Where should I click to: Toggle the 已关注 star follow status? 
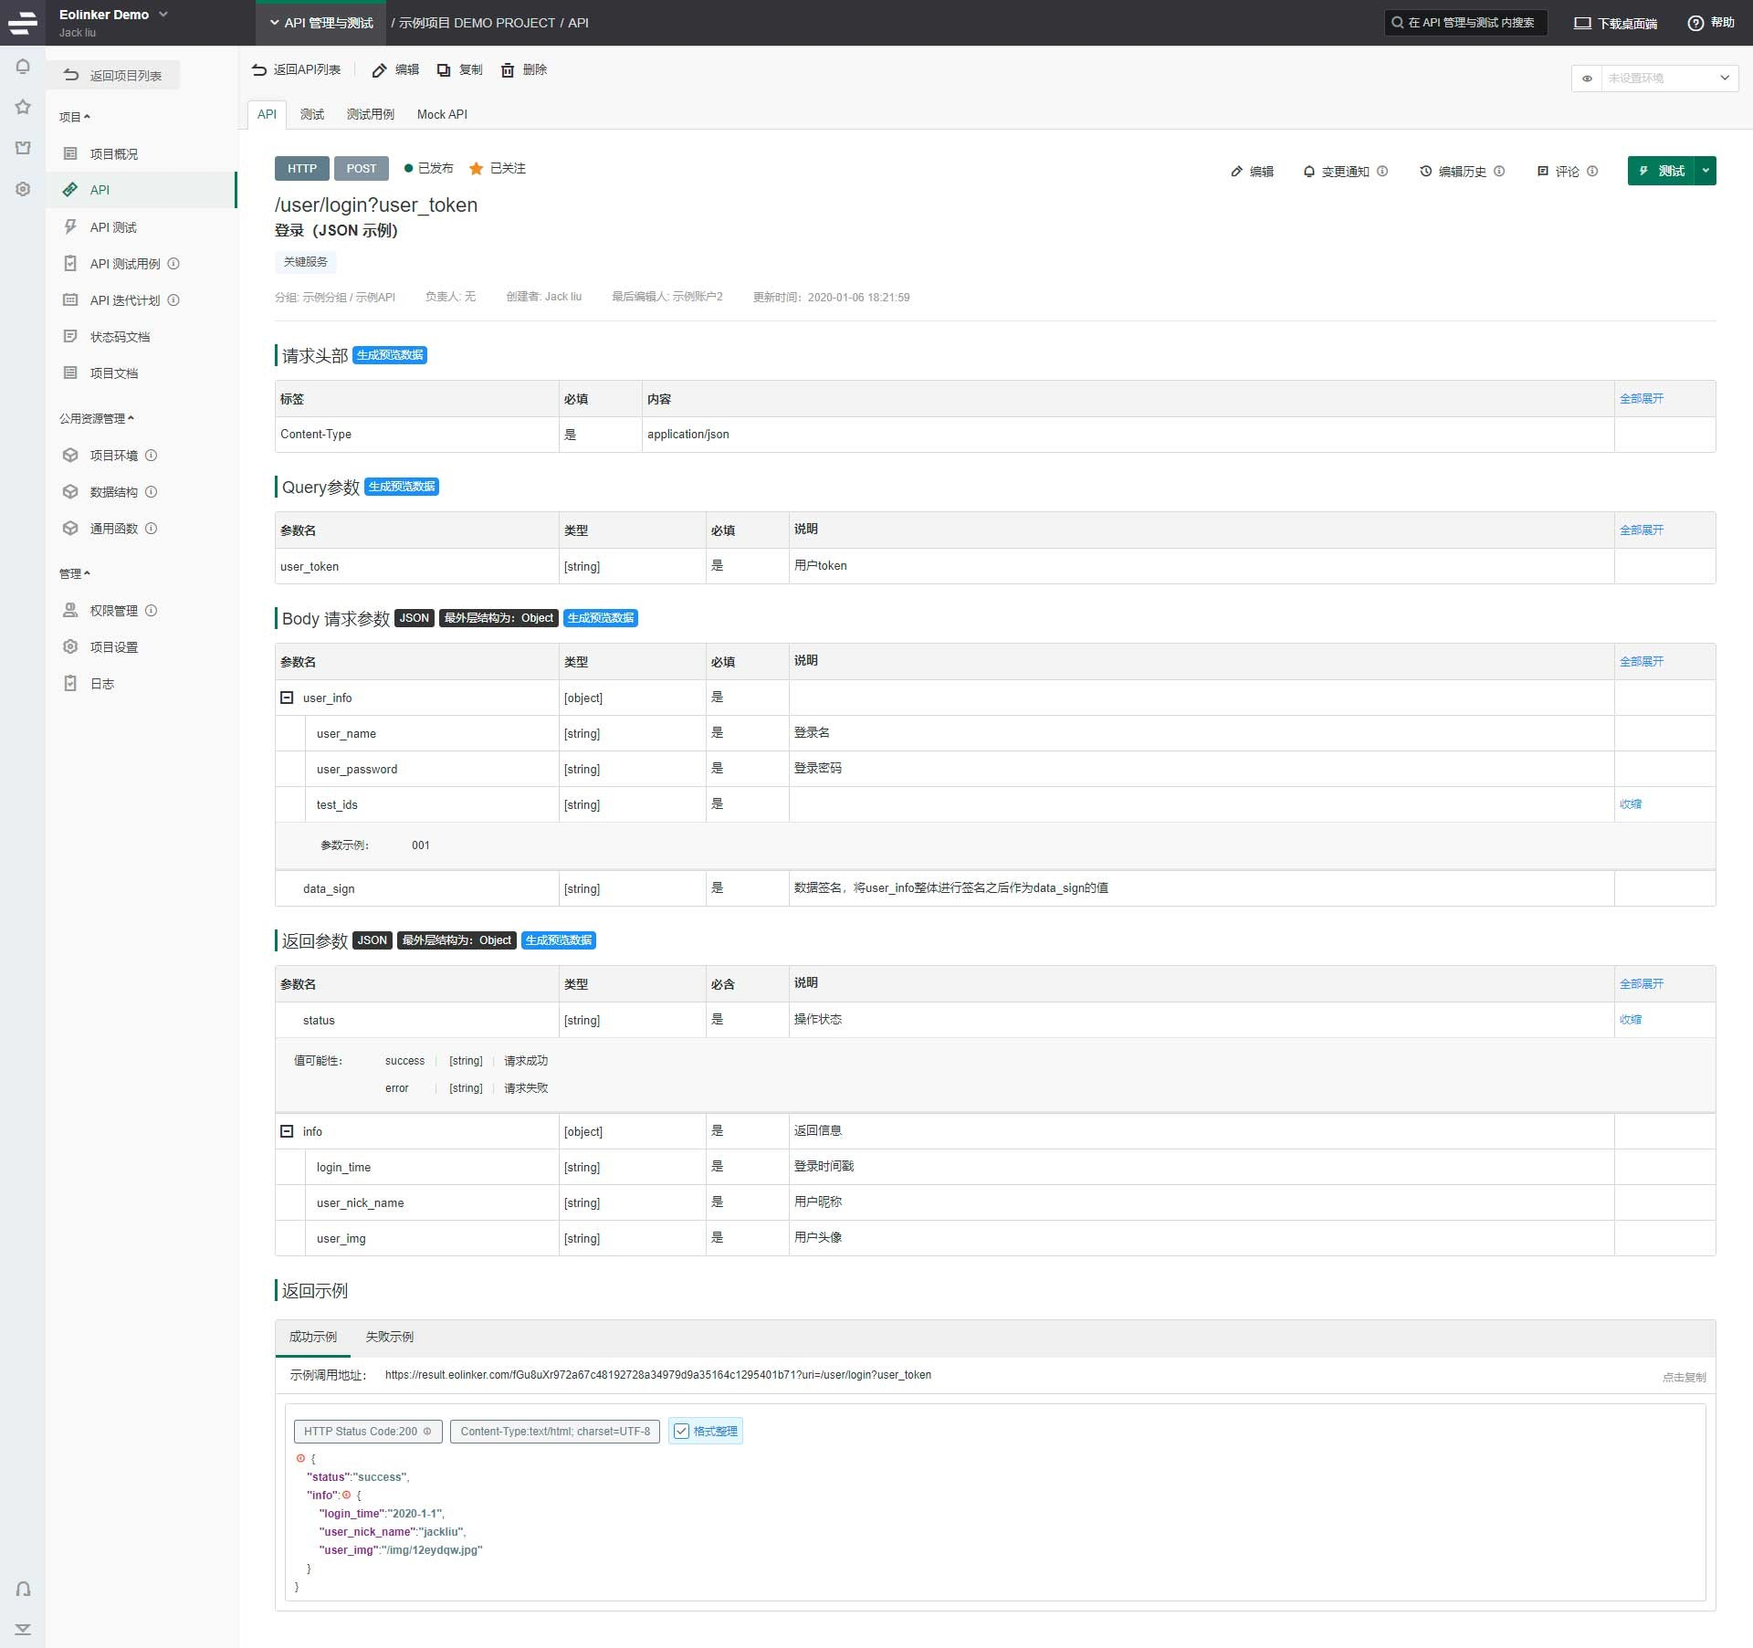476,168
